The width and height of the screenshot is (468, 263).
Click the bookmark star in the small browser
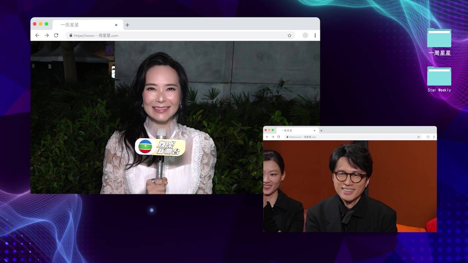point(419,137)
